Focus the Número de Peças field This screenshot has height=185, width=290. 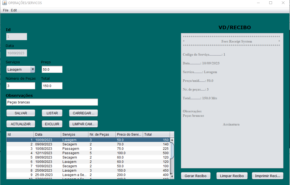(x=21, y=86)
